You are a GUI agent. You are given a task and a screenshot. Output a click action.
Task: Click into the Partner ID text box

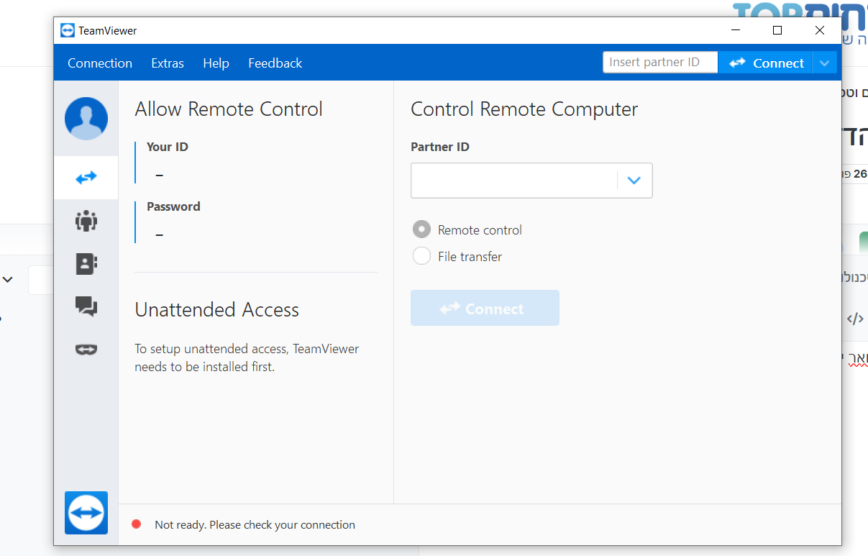(513, 181)
